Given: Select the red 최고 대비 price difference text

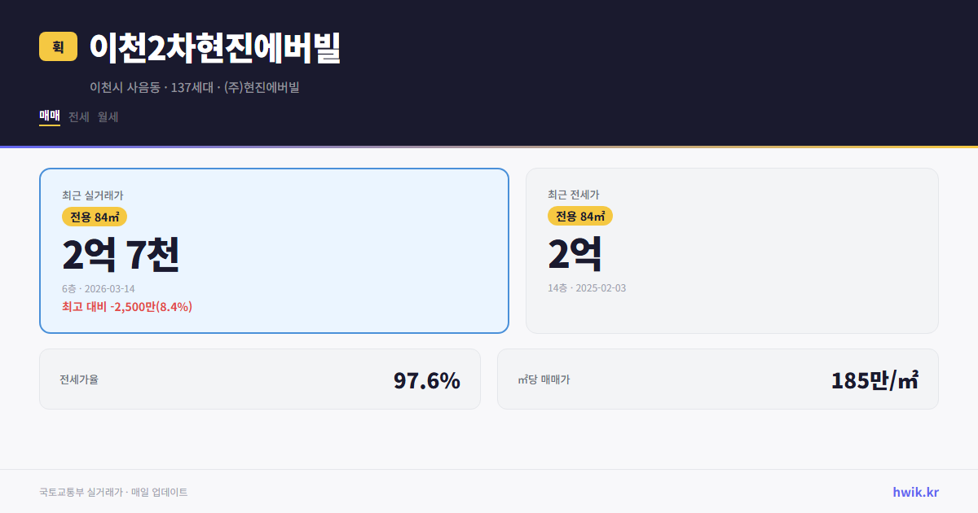Looking at the screenshot, I should tap(126, 306).
